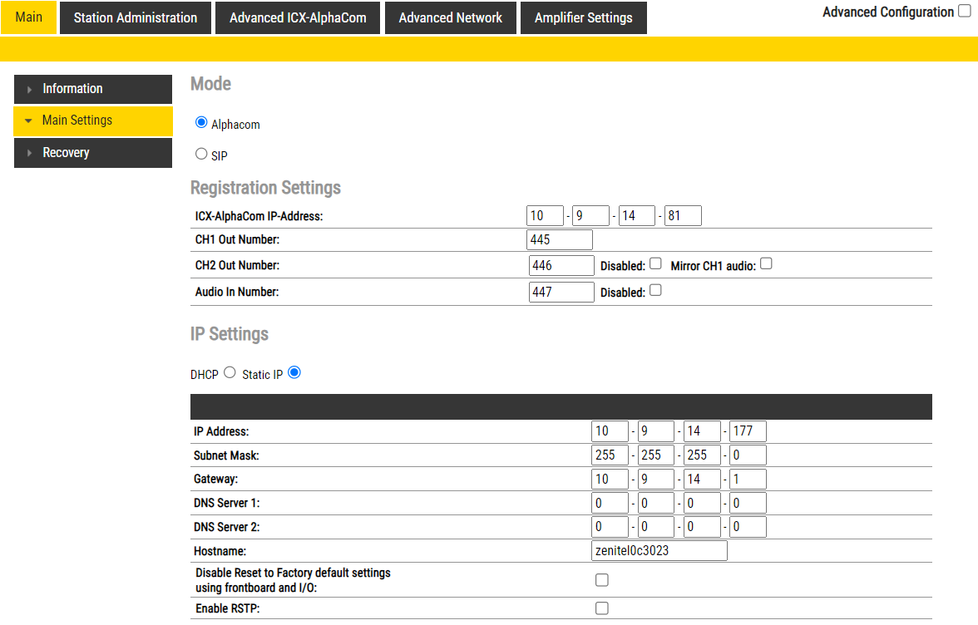Click the Main tab
Image resolution: width=978 pixels, height=625 pixels.
29,17
